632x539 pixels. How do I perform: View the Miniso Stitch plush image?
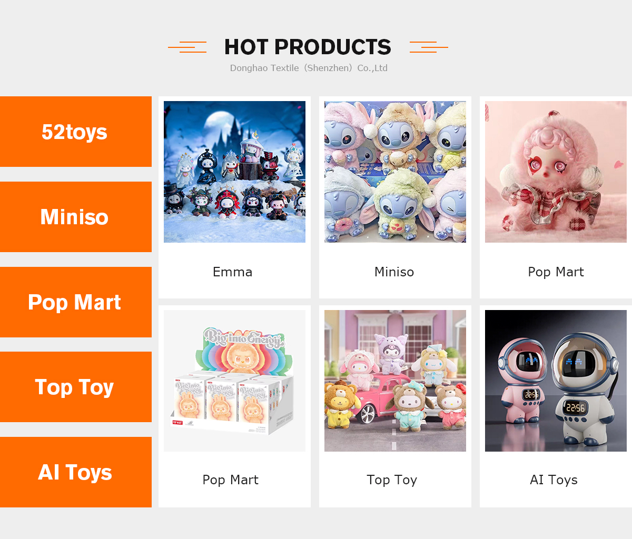[x=395, y=172]
